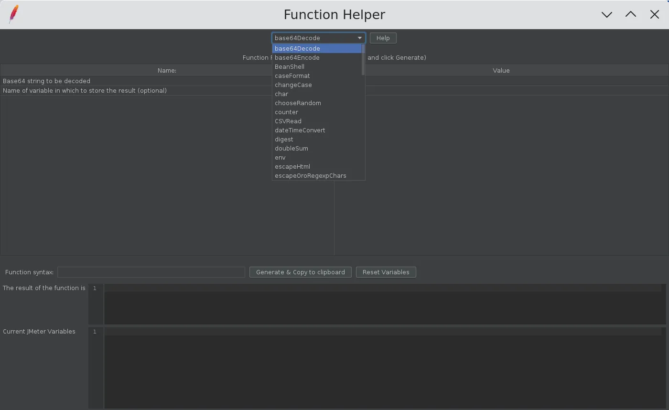This screenshot has height=410, width=669.
Task: Choose BeanShell from the function list
Action: pyautogui.click(x=317, y=67)
